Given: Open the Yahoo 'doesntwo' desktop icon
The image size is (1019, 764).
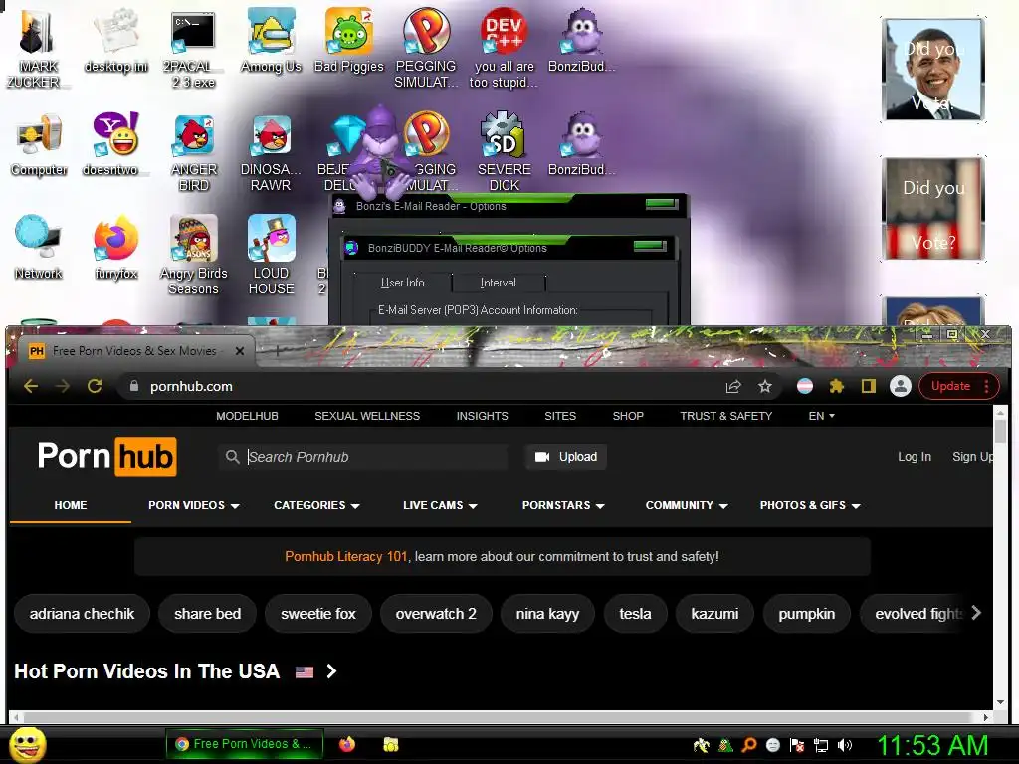Looking at the screenshot, I should coord(115,144).
